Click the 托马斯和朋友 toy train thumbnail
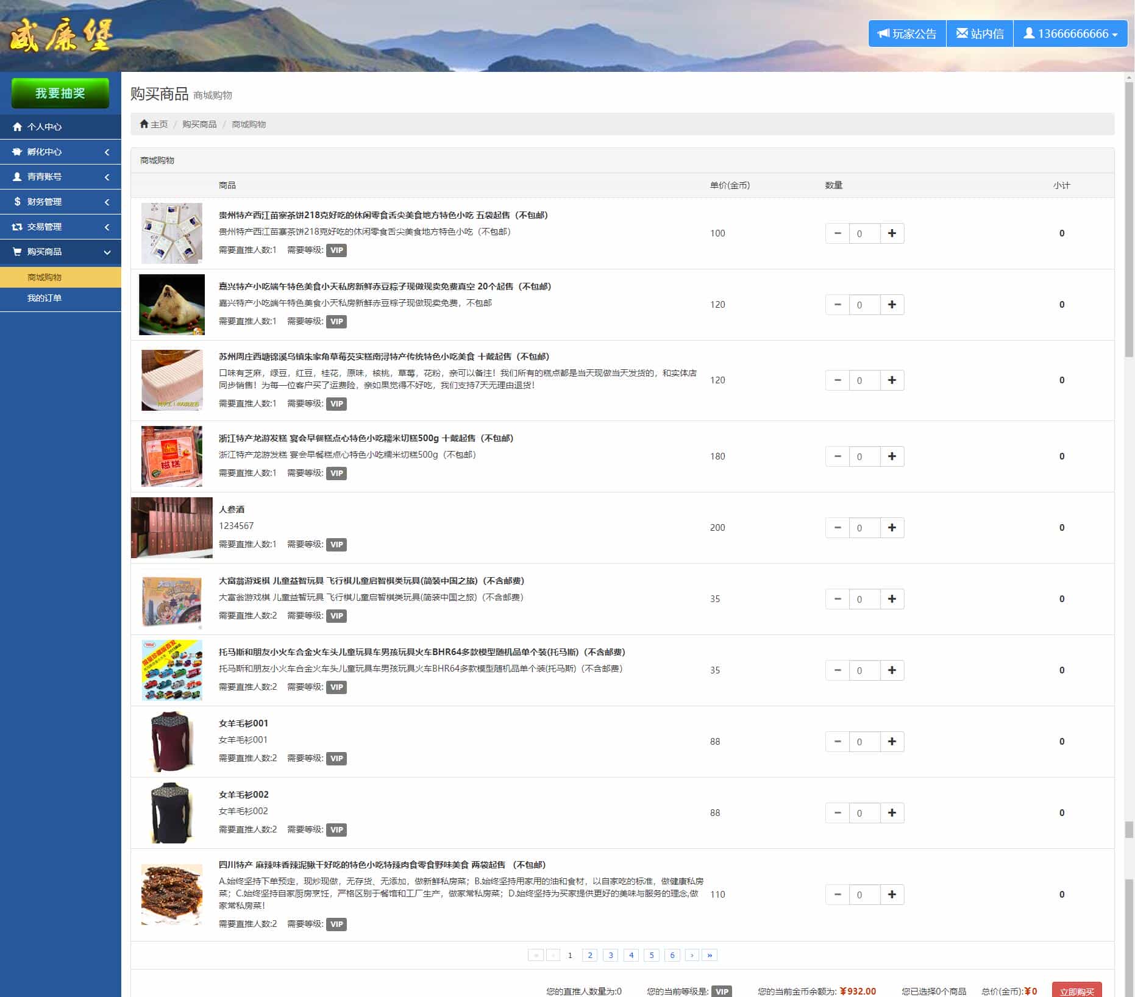Viewport: 1135px width, 997px height. pyautogui.click(x=172, y=670)
